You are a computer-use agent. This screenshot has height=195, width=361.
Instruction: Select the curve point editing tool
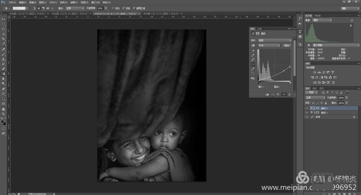click(x=253, y=64)
